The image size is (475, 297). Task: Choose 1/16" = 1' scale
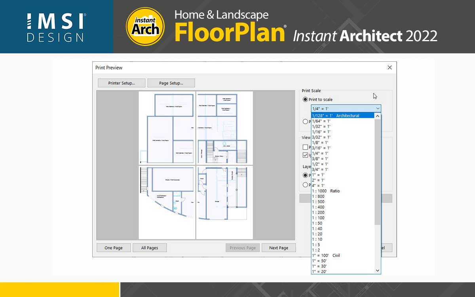[342, 132]
